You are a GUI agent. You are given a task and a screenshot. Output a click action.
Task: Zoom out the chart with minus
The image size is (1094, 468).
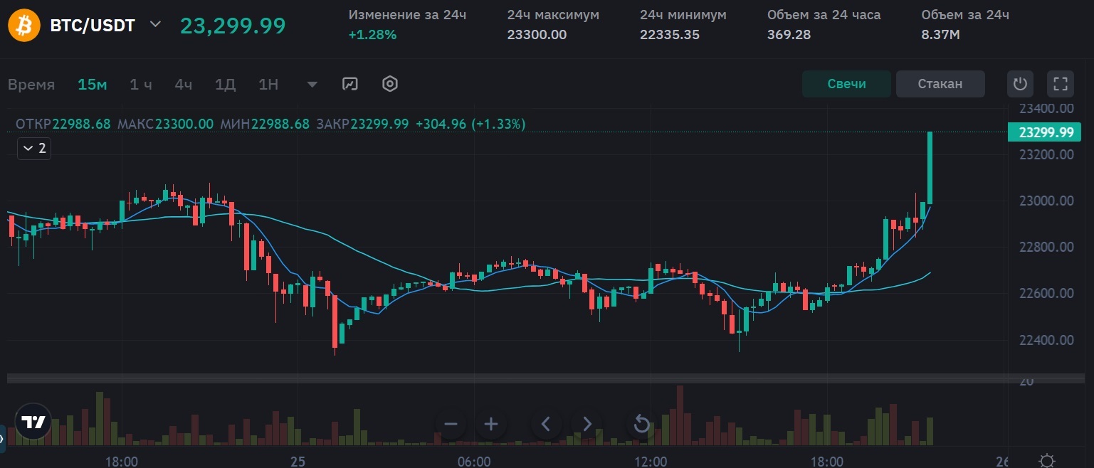451,425
